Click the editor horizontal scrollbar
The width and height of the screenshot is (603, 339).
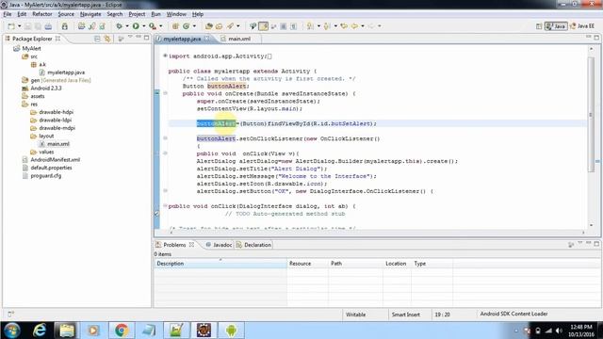(x=377, y=232)
